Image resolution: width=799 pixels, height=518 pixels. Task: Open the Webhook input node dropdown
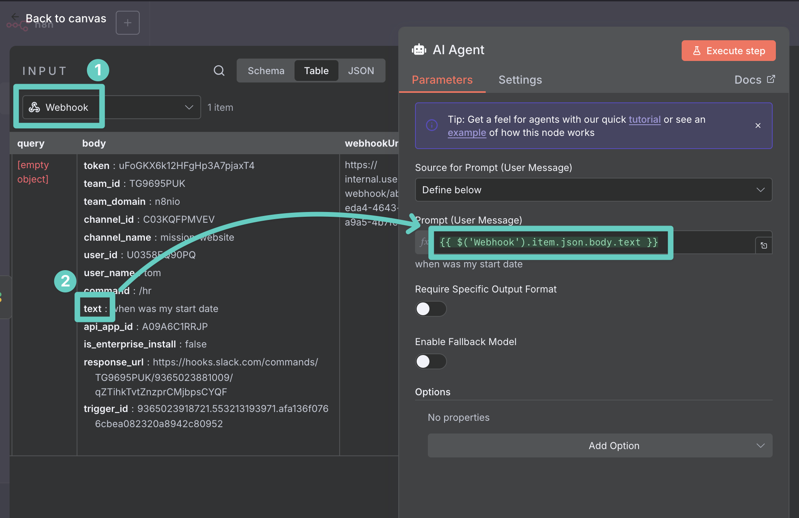click(x=189, y=107)
